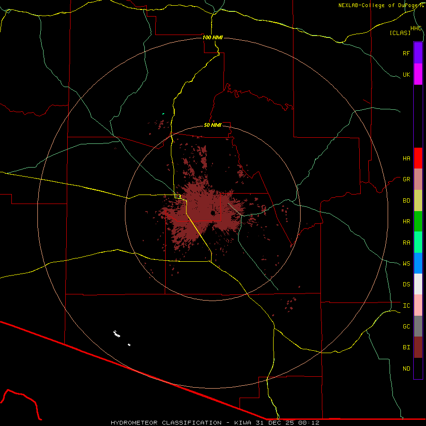
Task: Click the WS blue legend swatch
Action: pos(418,263)
